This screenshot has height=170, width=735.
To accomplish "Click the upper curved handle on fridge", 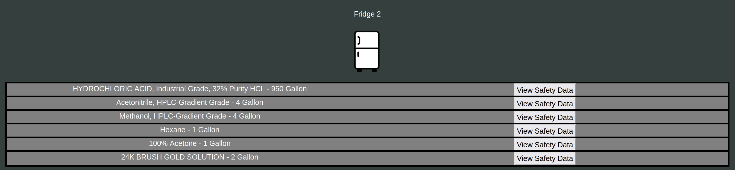I will [359, 40].
